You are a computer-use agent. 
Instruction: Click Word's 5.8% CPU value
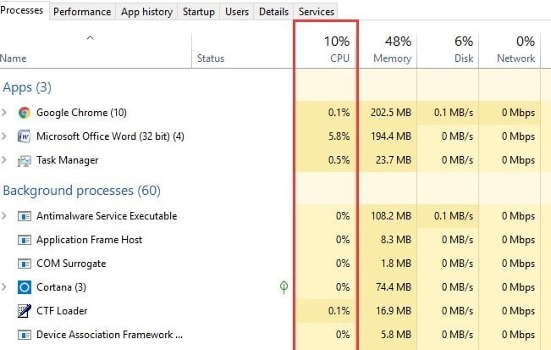point(339,136)
